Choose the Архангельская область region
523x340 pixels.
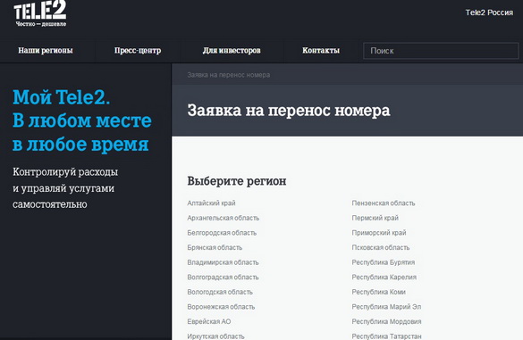point(224,218)
